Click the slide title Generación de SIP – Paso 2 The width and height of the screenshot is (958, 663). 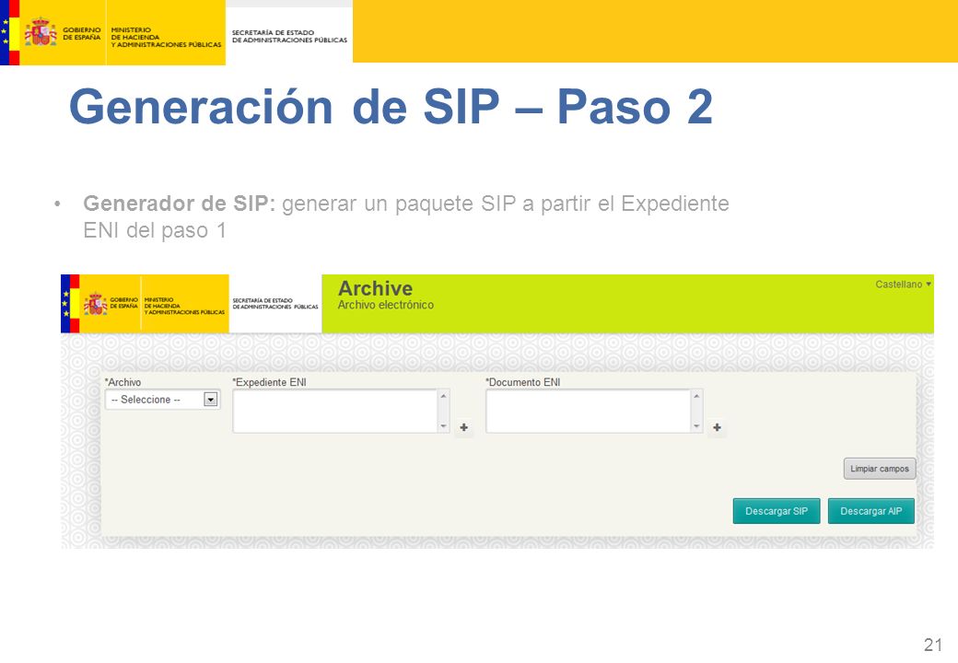pos(391,107)
